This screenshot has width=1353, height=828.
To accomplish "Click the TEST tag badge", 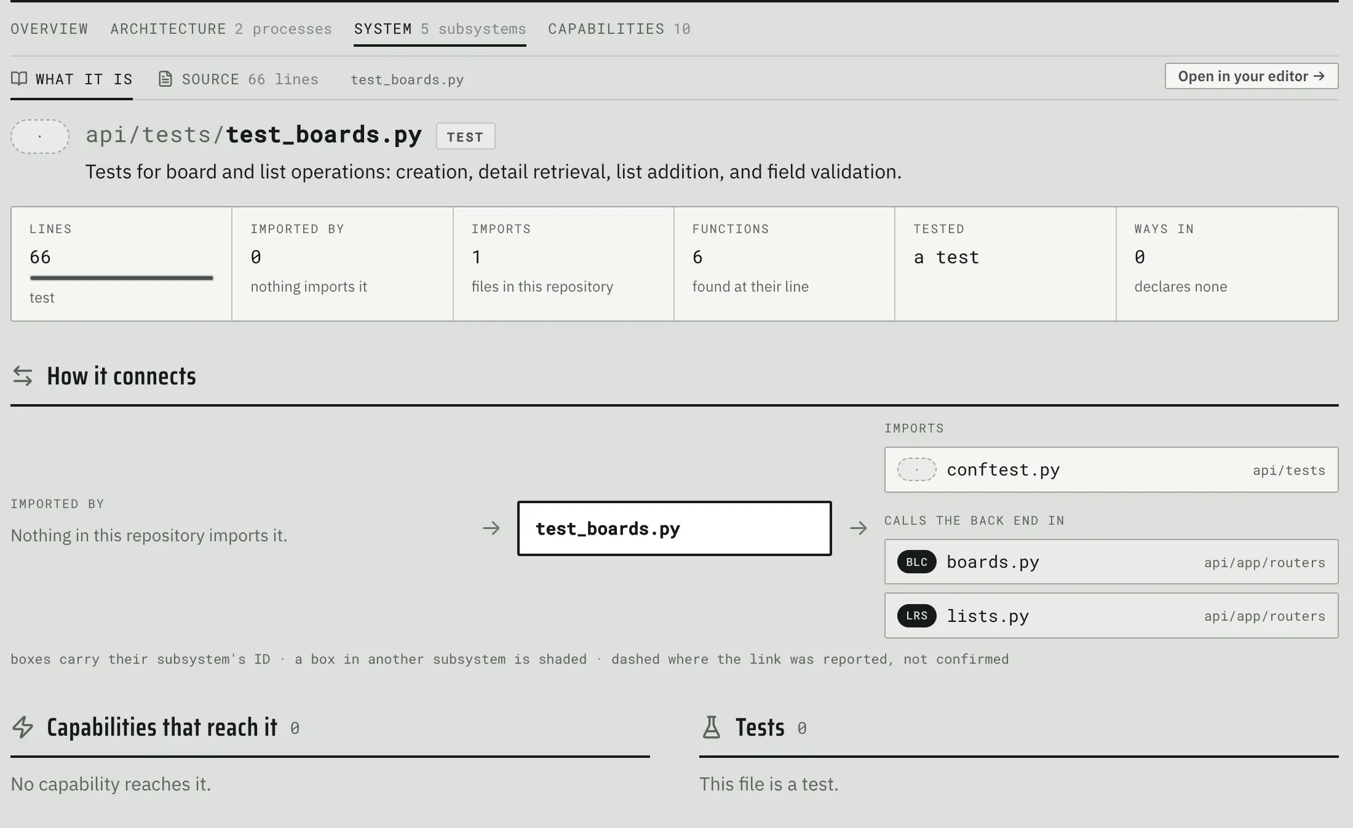I will tap(466, 137).
